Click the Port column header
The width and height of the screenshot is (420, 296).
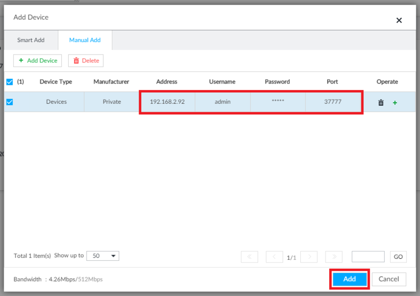click(x=332, y=82)
